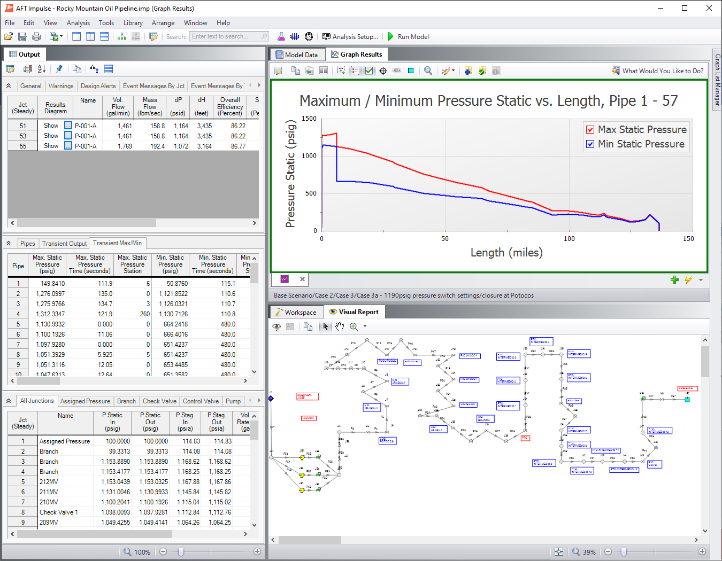
Task: Select the Pan hand tool in Visual Report
Action: tap(340, 326)
